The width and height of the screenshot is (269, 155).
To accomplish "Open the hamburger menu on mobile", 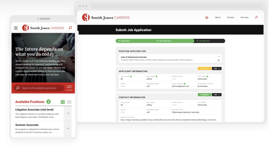I will [16, 28].
